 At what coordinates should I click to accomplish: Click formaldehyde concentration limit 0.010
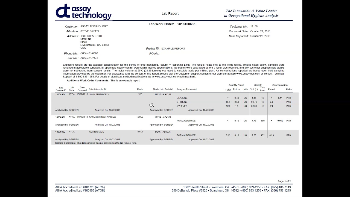tap(280, 121)
